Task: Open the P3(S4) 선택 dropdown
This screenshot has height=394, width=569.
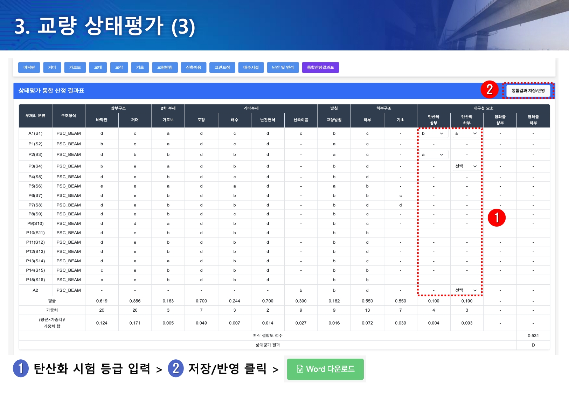Action: tap(466, 166)
